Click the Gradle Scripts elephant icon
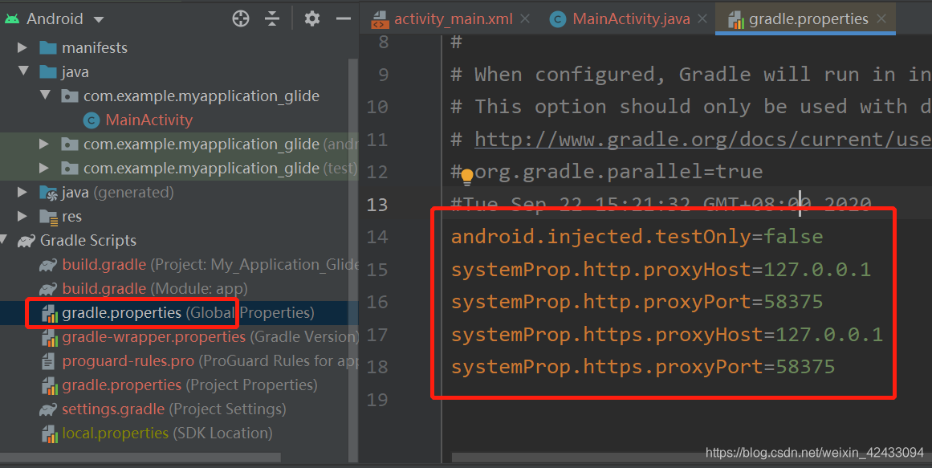Viewport: 932px width, 468px height. pos(26,240)
